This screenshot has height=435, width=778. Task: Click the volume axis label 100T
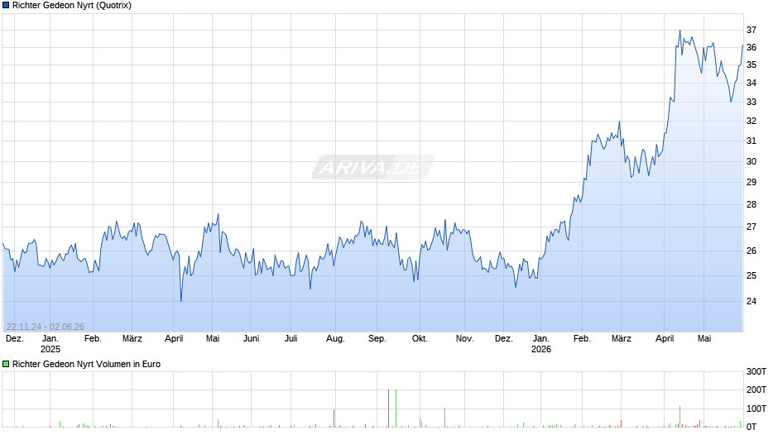click(x=756, y=409)
